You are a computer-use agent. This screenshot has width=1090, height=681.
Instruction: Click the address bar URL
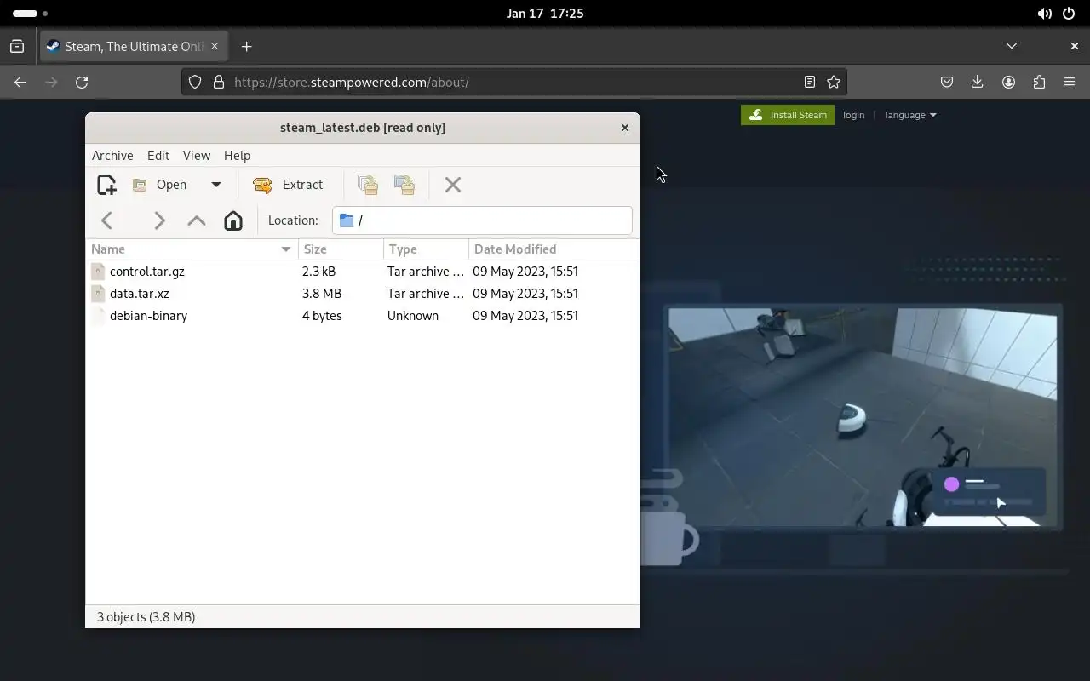click(352, 83)
